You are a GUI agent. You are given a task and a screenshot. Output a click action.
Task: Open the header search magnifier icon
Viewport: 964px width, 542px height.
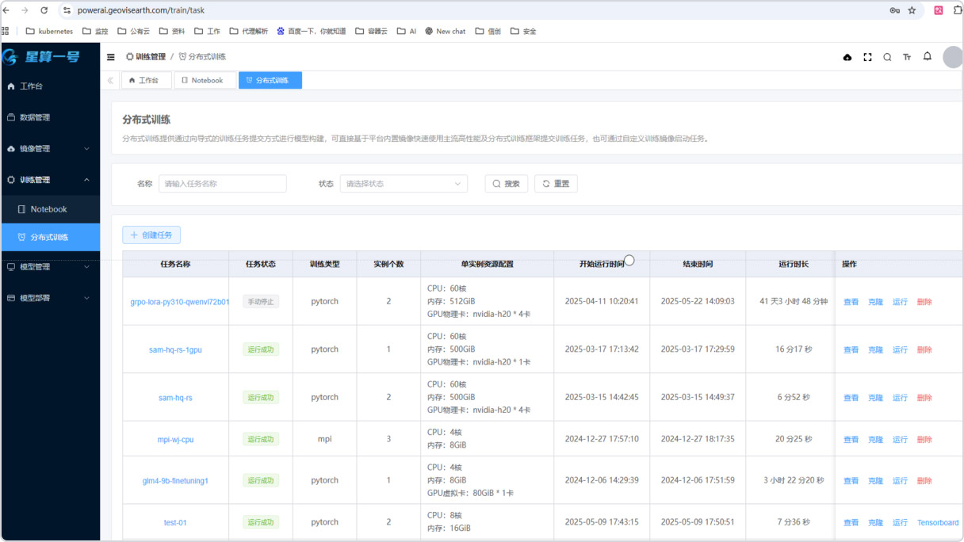(887, 57)
